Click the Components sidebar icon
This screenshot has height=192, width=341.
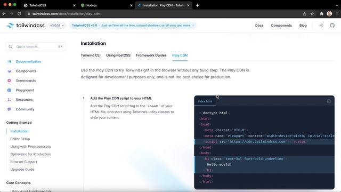pos(10,71)
